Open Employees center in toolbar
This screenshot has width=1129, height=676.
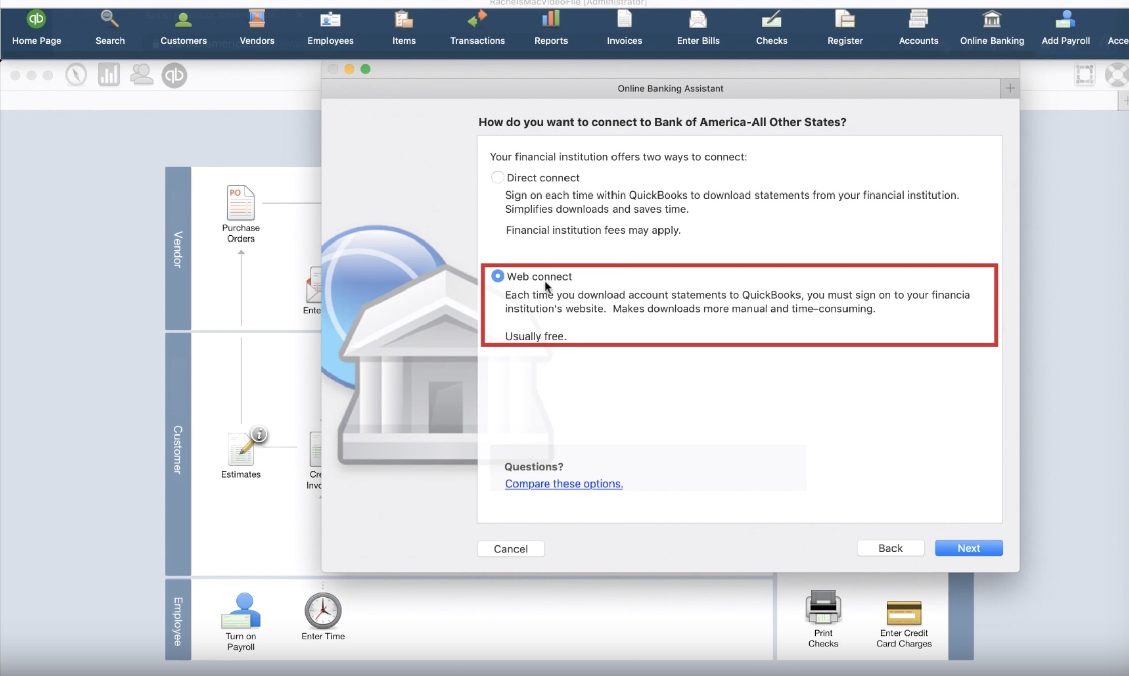[331, 28]
